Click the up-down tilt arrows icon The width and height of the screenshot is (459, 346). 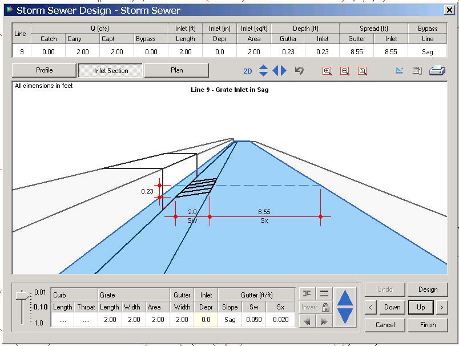263,71
